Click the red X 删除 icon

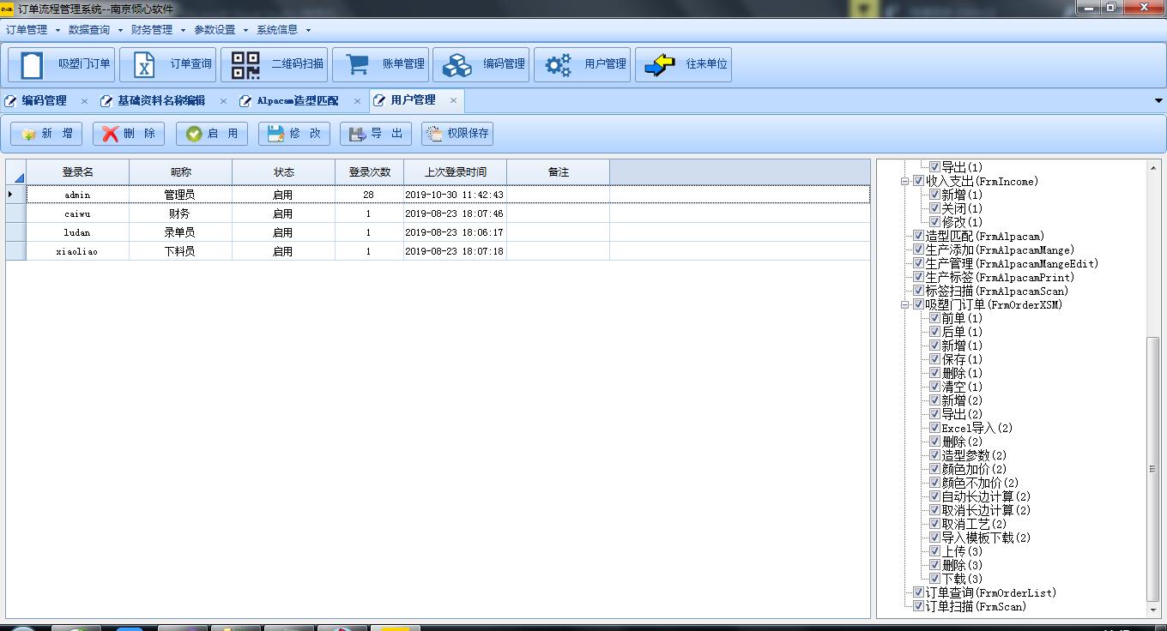click(110, 134)
